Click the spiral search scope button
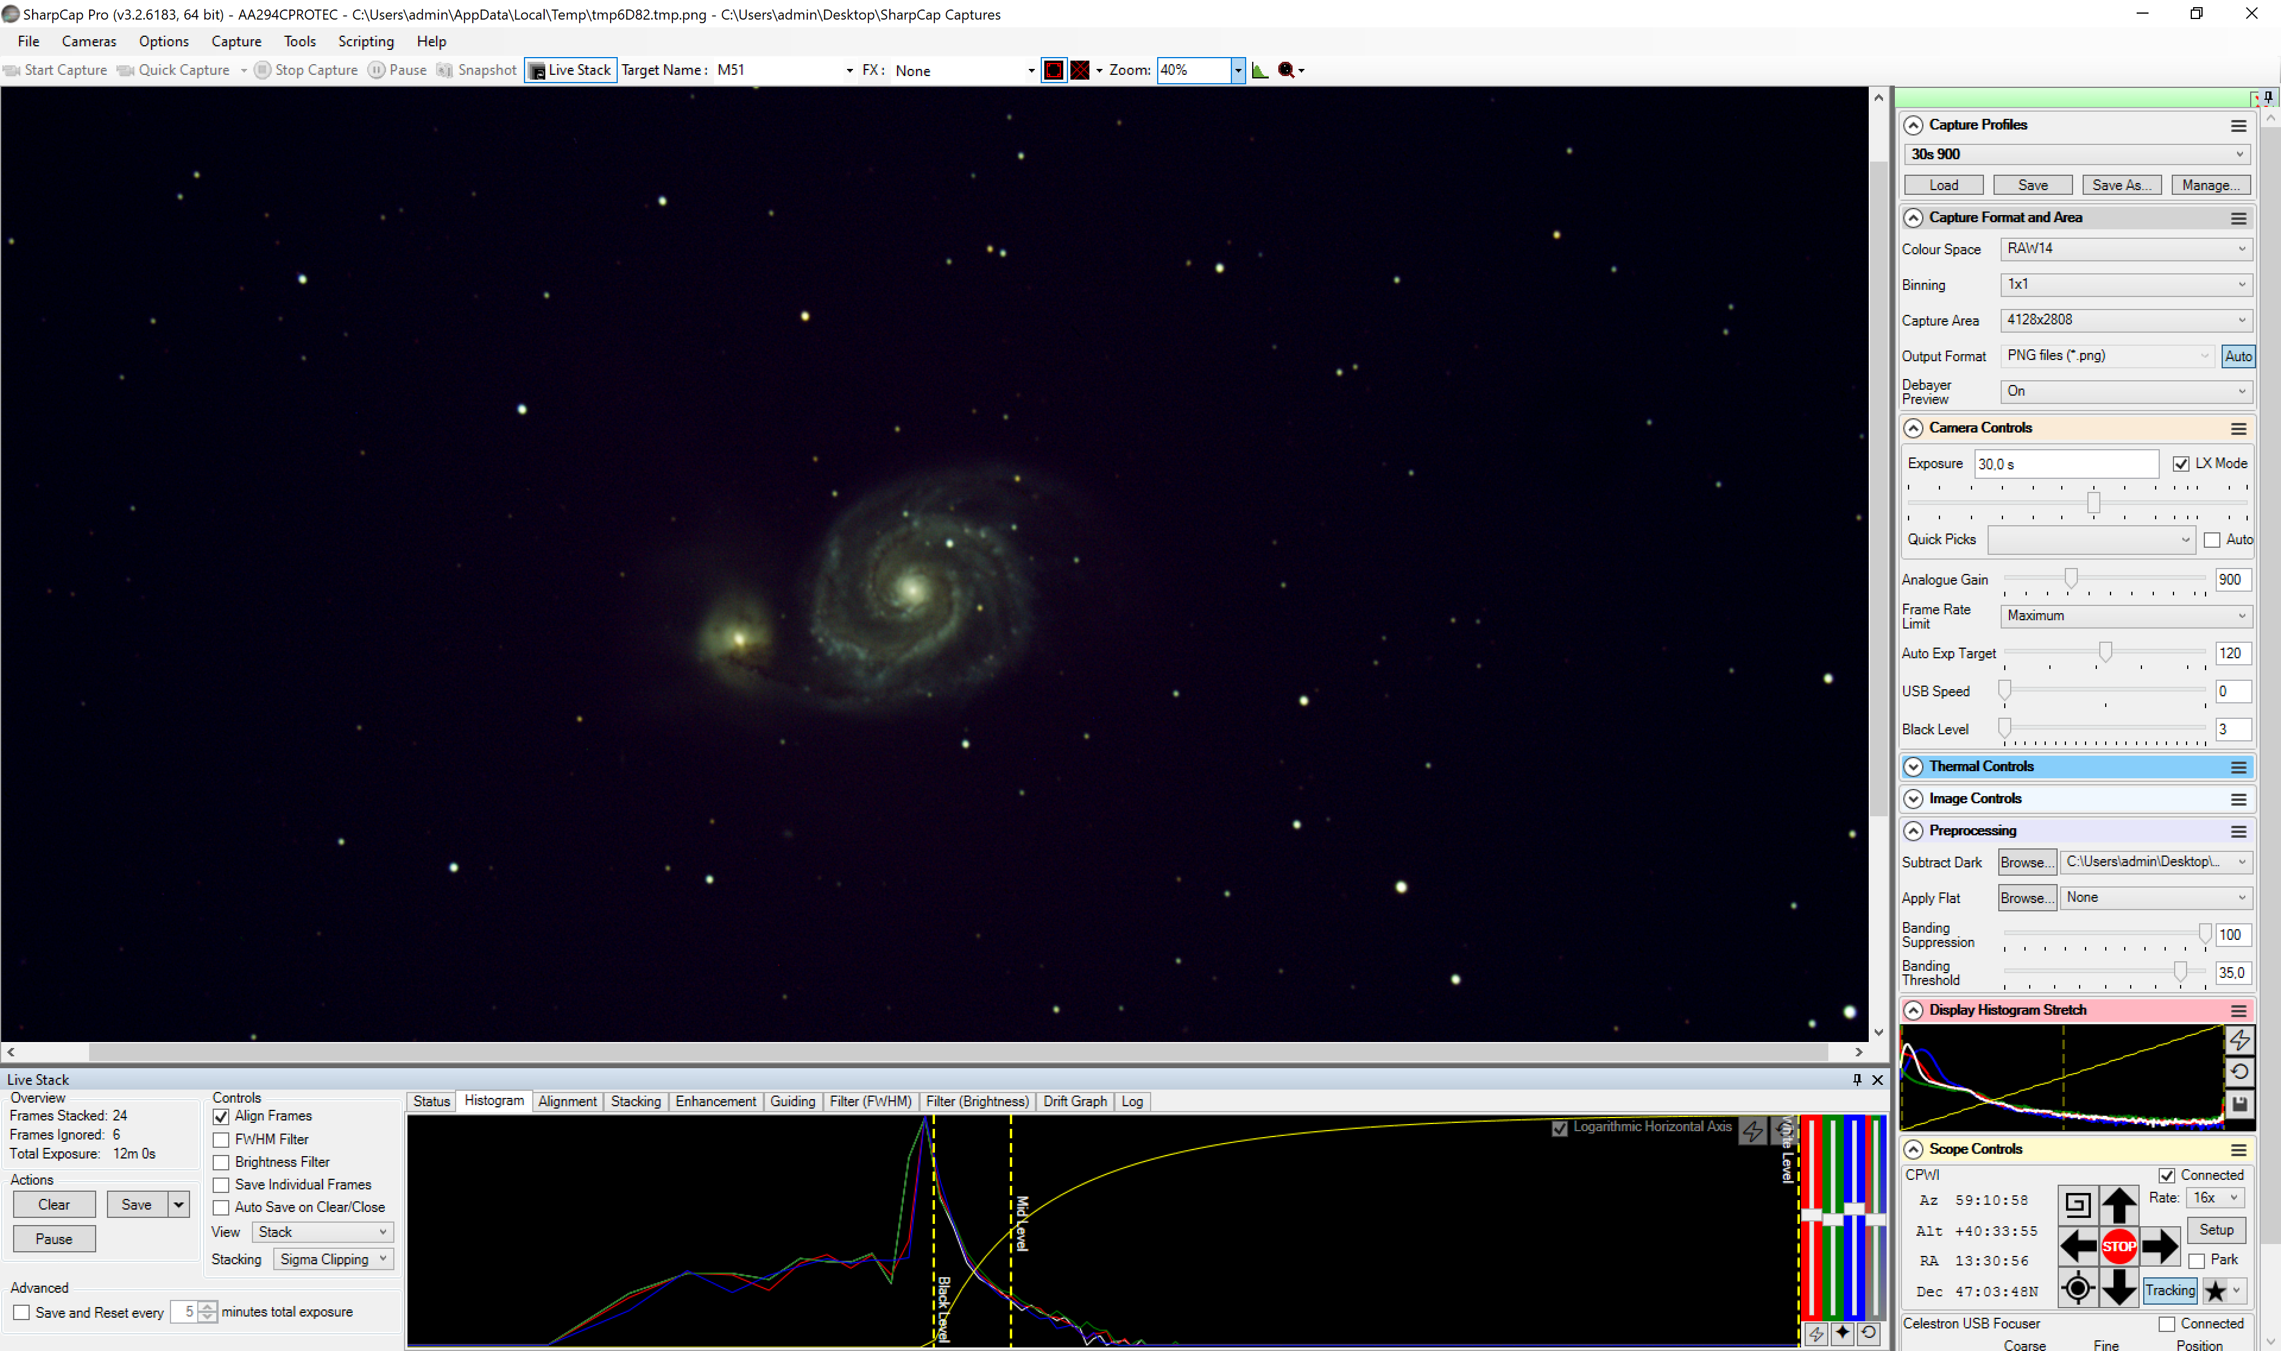2281x1351 pixels. 2078,1204
